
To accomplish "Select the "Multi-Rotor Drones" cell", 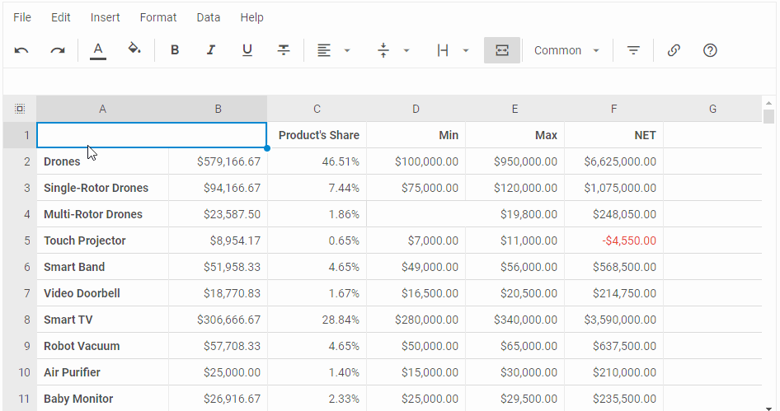I will (102, 214).
